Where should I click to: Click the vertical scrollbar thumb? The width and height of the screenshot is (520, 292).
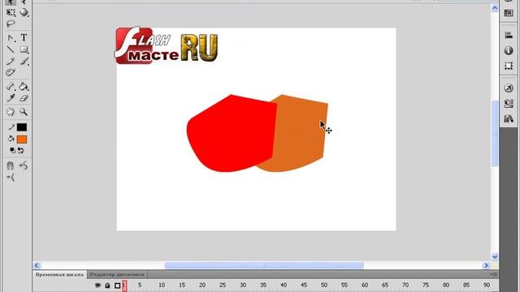tap(495, 133)
